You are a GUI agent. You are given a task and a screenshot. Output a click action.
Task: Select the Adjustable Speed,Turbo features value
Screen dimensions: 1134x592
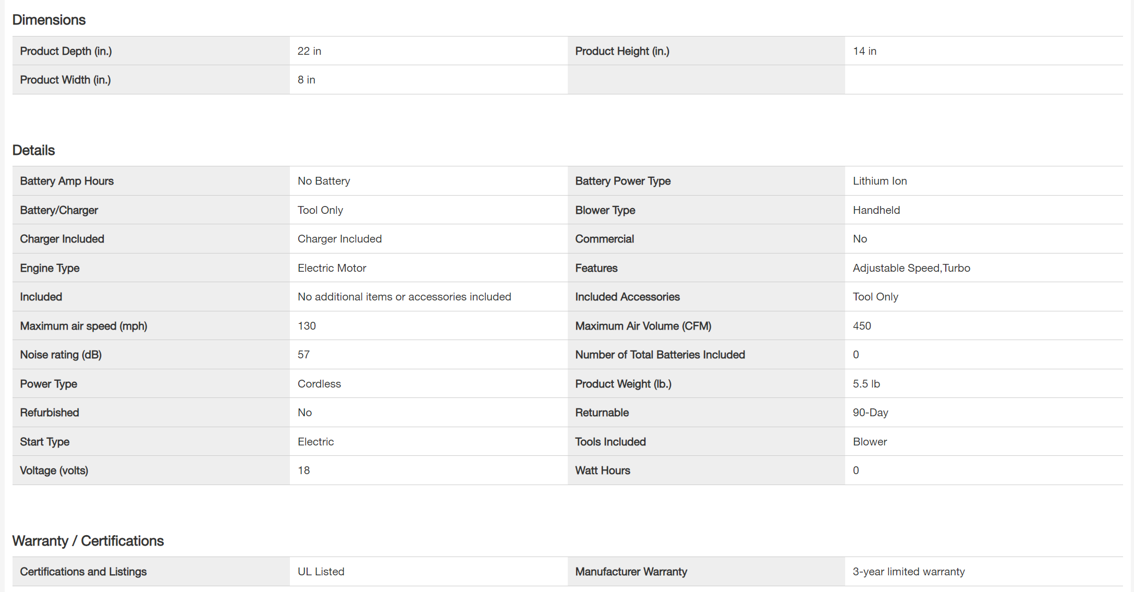click(x=911, y=268)
